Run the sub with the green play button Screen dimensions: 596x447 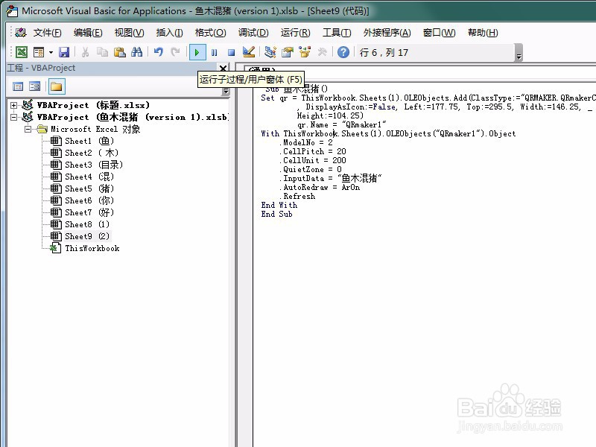pyautogui.click(x=197, y=52)
